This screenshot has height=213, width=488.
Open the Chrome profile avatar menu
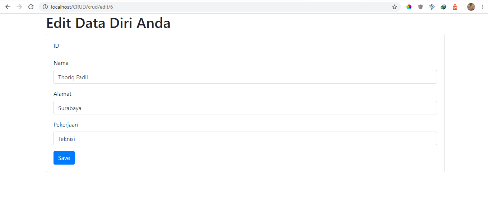[x=471, y=6]
